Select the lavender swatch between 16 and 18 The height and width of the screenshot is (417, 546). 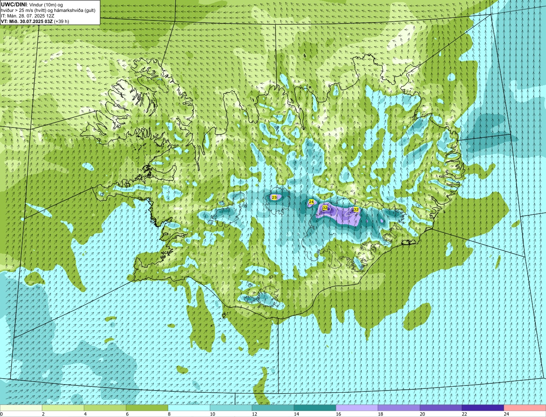[x=357, y=408]
